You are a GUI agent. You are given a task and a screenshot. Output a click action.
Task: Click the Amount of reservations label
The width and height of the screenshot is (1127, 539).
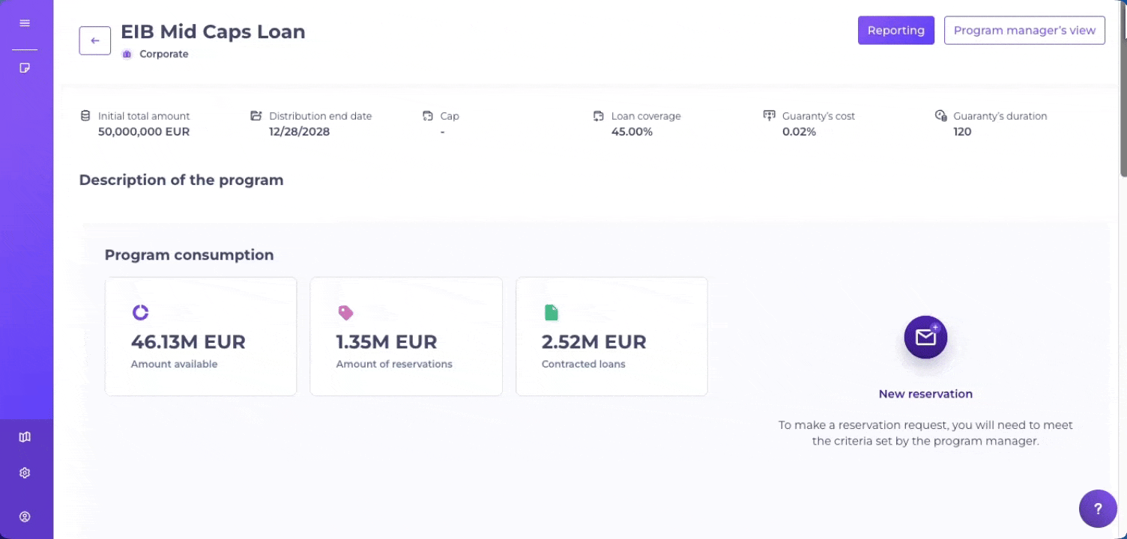[394, 365]
